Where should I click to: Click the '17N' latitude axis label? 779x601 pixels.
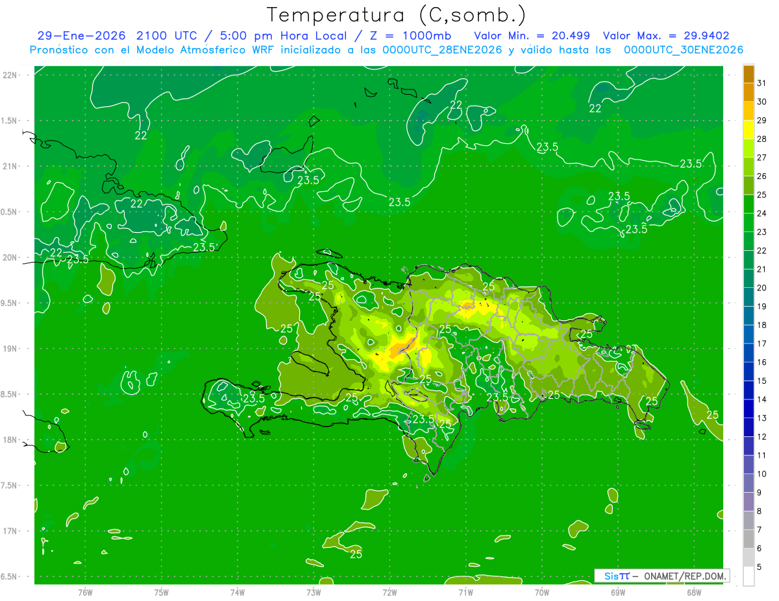[x=10, y=531]
